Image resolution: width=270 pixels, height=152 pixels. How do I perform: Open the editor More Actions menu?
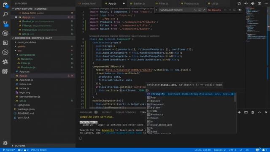pyautogui.click(x=266, y=3)
